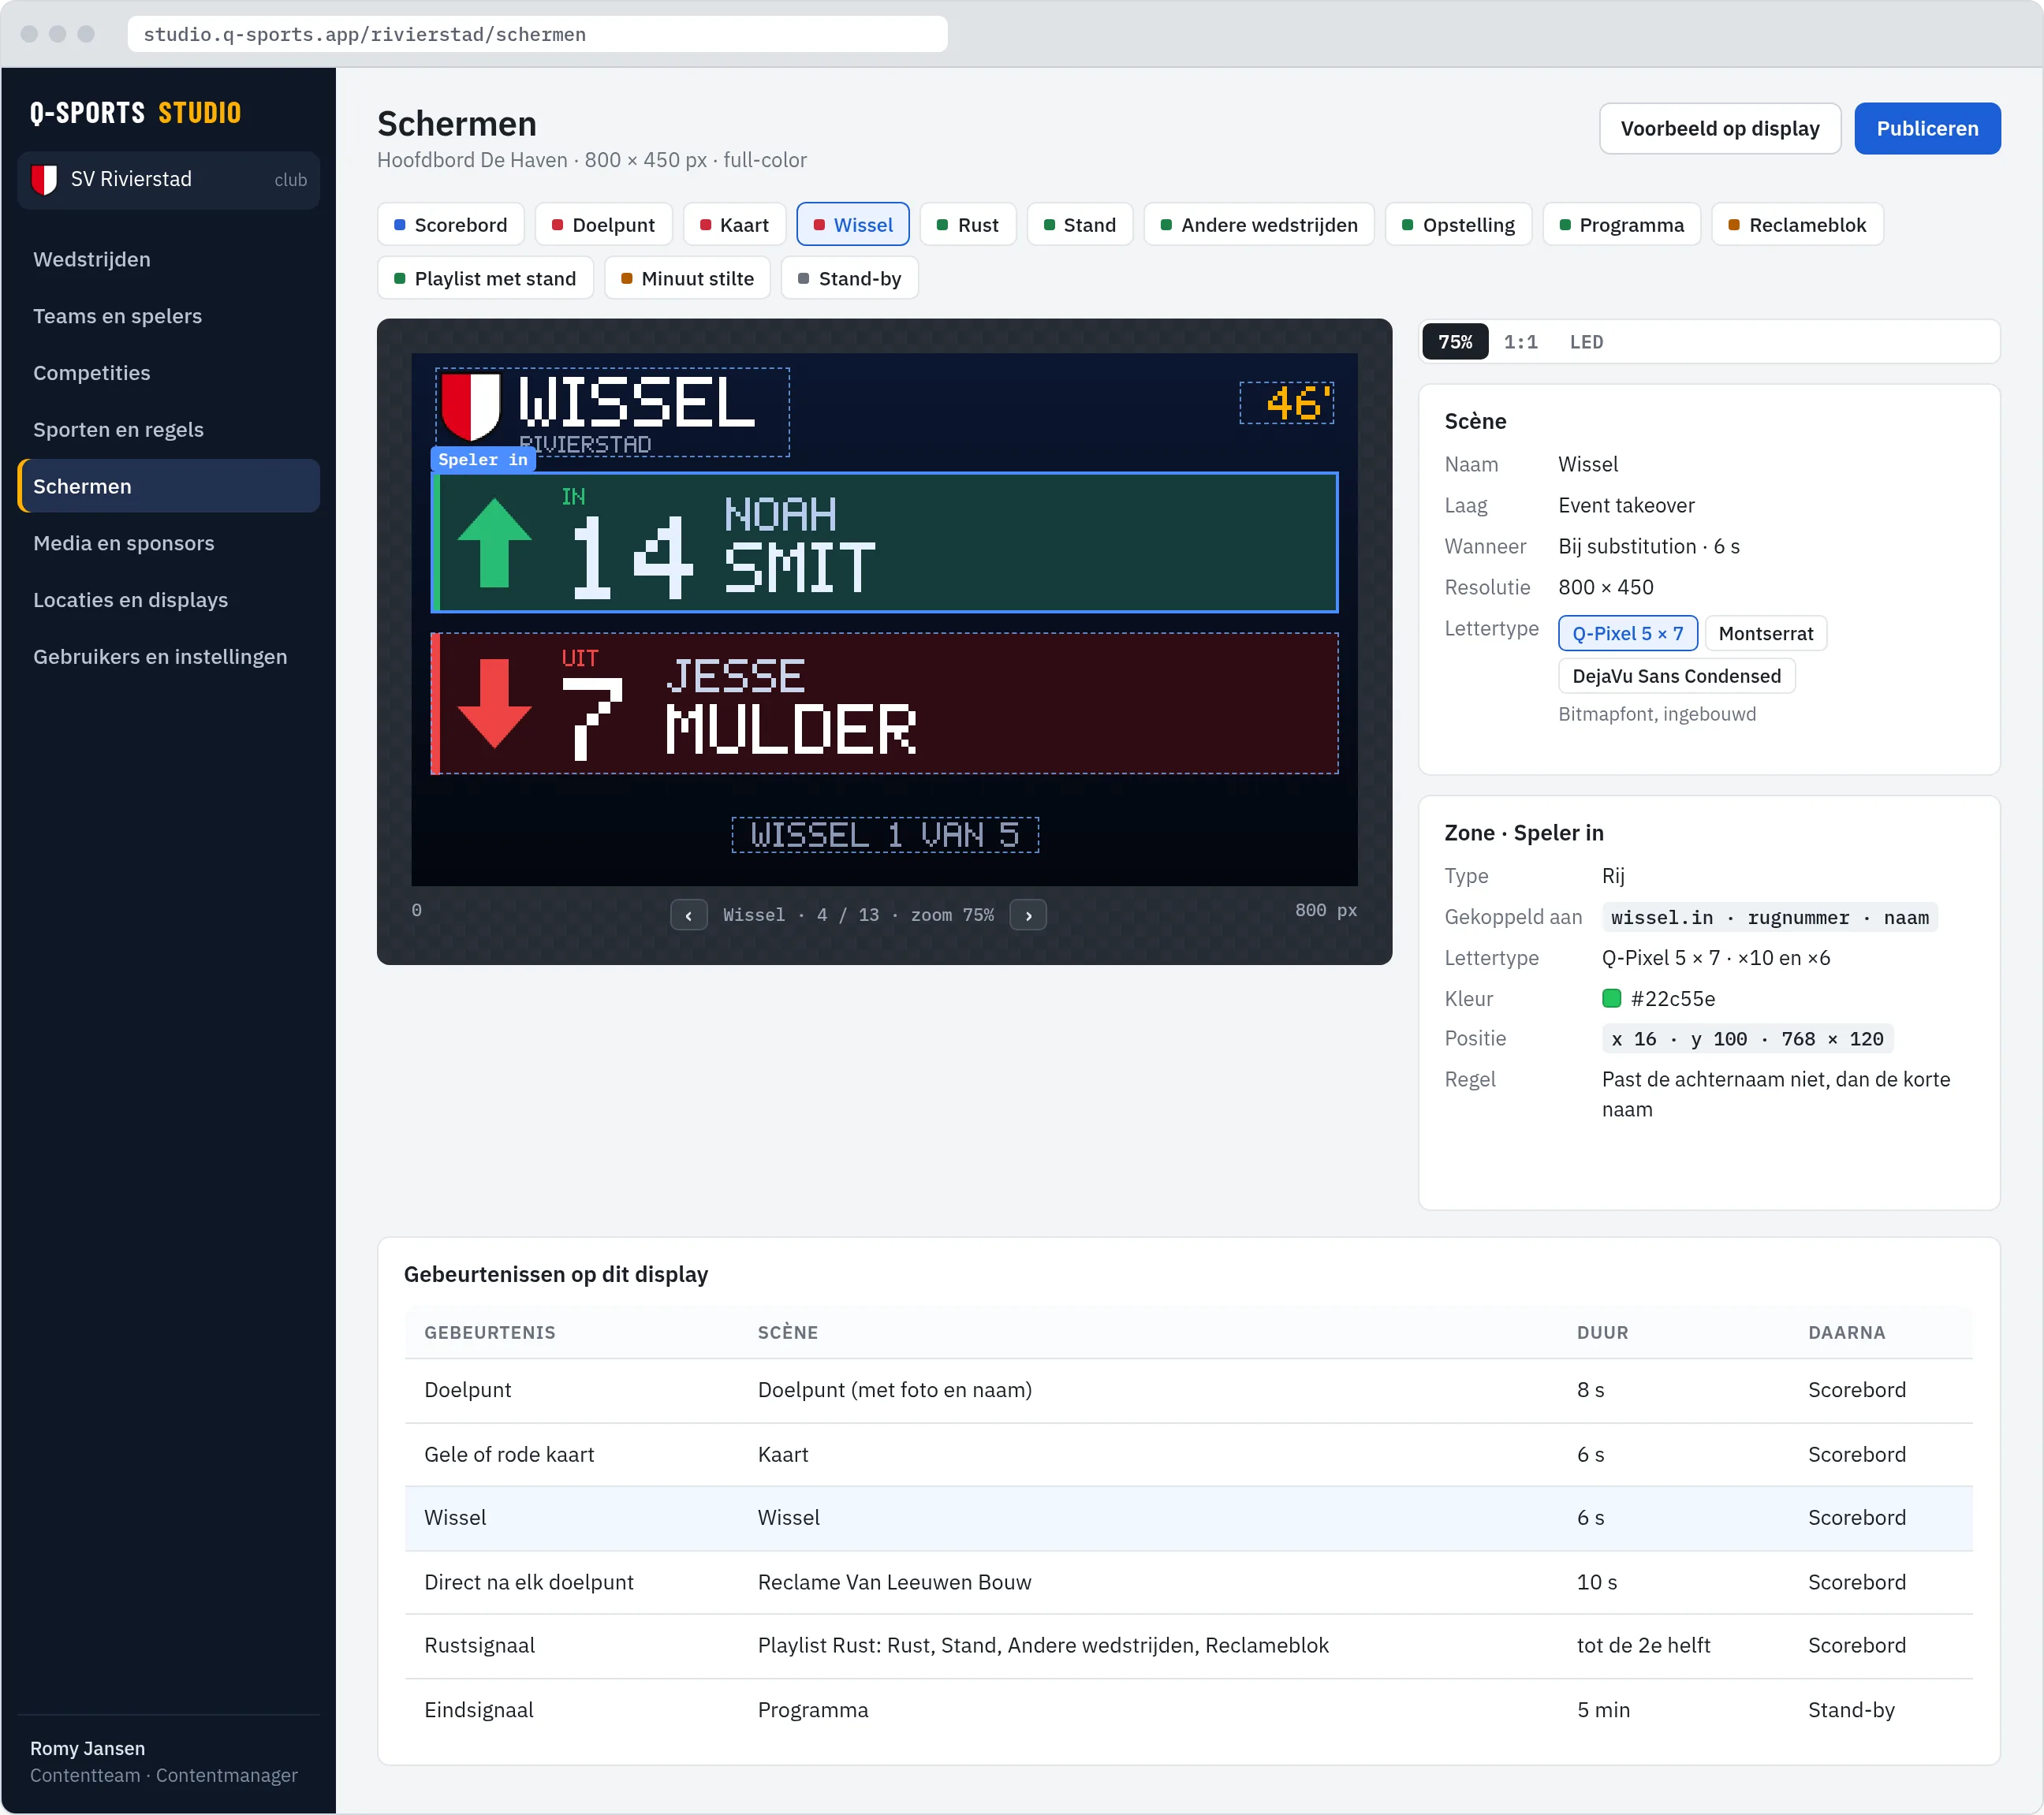The image size is (2044, 1815).
Task: Open the Stand-by scene tab
Action: click(849, 279)
